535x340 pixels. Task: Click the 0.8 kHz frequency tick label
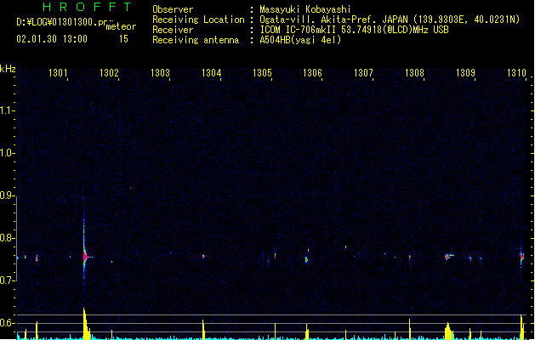click(x=7, y=238)
